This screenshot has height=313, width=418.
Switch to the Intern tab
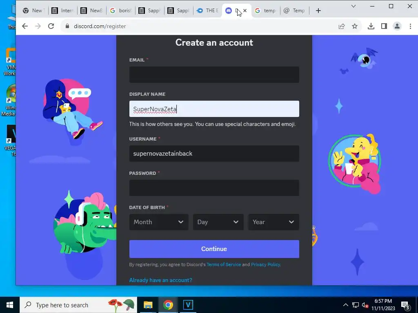click(x=63, y=11)
